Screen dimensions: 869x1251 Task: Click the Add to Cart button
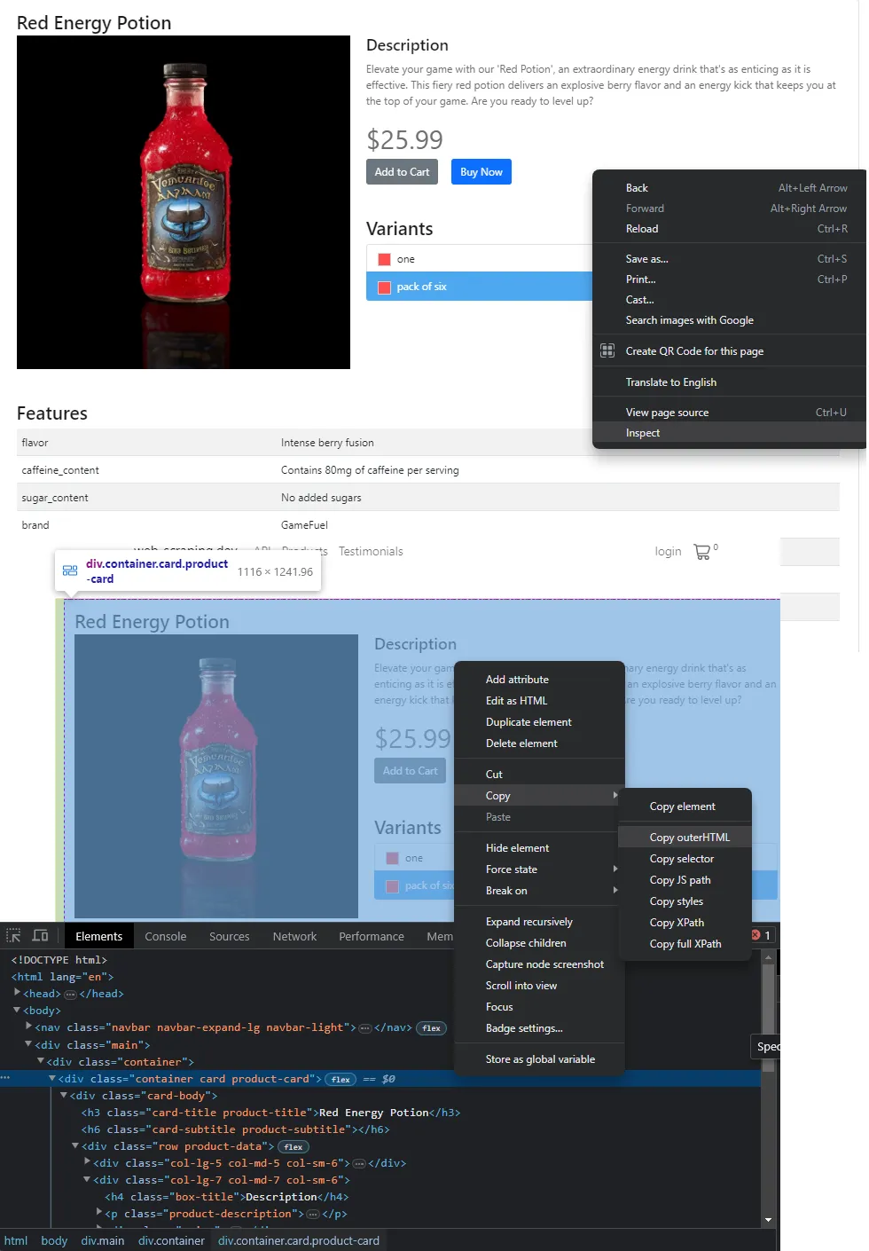[402, 171]
